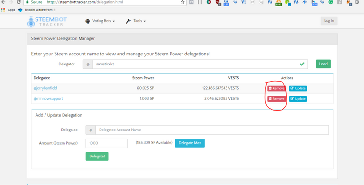Update the @jerrybanfield delegation
This screenshot has height=185, width=364.
(298, 88)
